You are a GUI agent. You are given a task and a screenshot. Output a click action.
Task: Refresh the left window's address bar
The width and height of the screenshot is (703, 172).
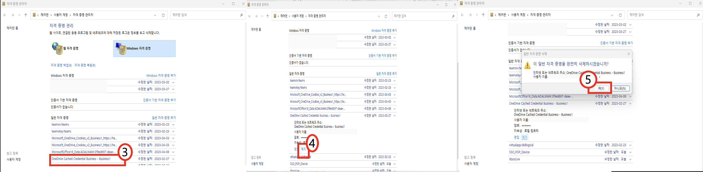pyautogui.click(x=163, y=15)
